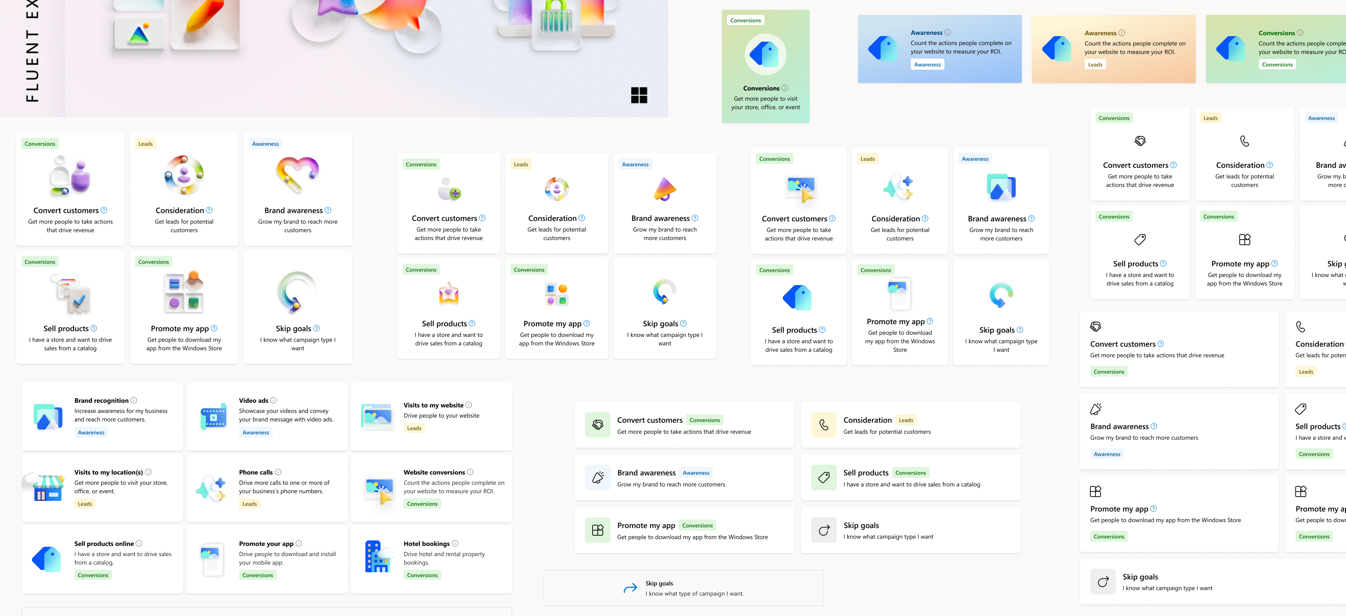Click the Conversions tag under Sell products online
Screen dimensions: 1346x616
click(93, 575)
